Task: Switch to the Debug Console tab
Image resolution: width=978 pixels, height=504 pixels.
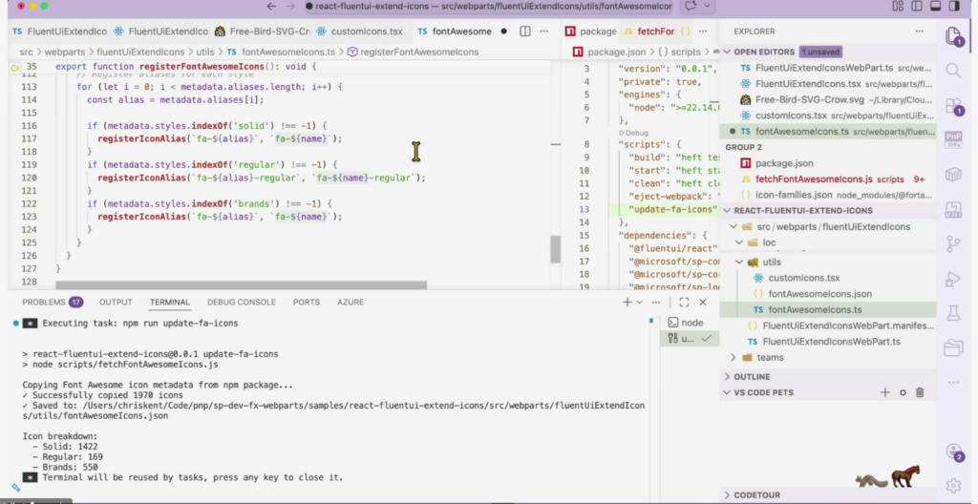Action: [242, 302]
